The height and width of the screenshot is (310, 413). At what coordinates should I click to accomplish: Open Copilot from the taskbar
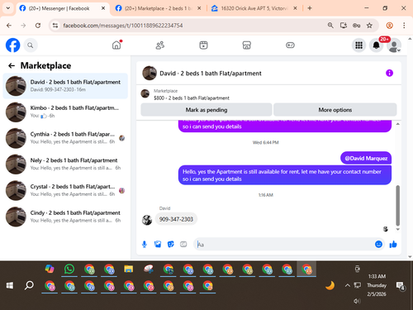pyautogui.click(x=50, y=269)
